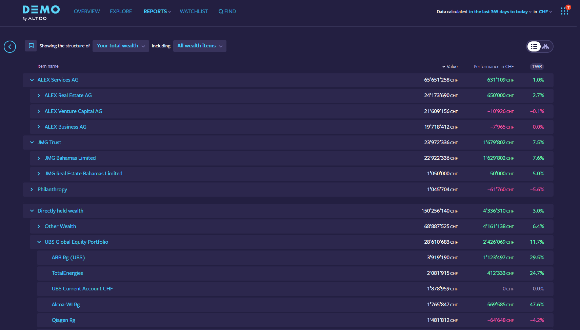Switch to hierarchy tree view layout
Screen dimensions: 580x330
pyautogui.click(x=545, y=46)
